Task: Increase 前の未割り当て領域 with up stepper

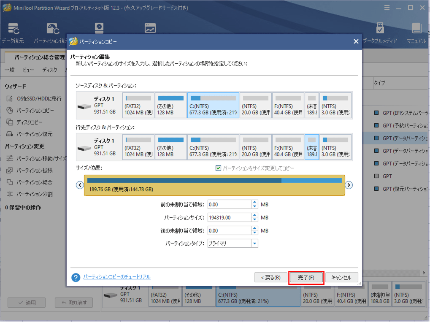Action: click(255, 203)
